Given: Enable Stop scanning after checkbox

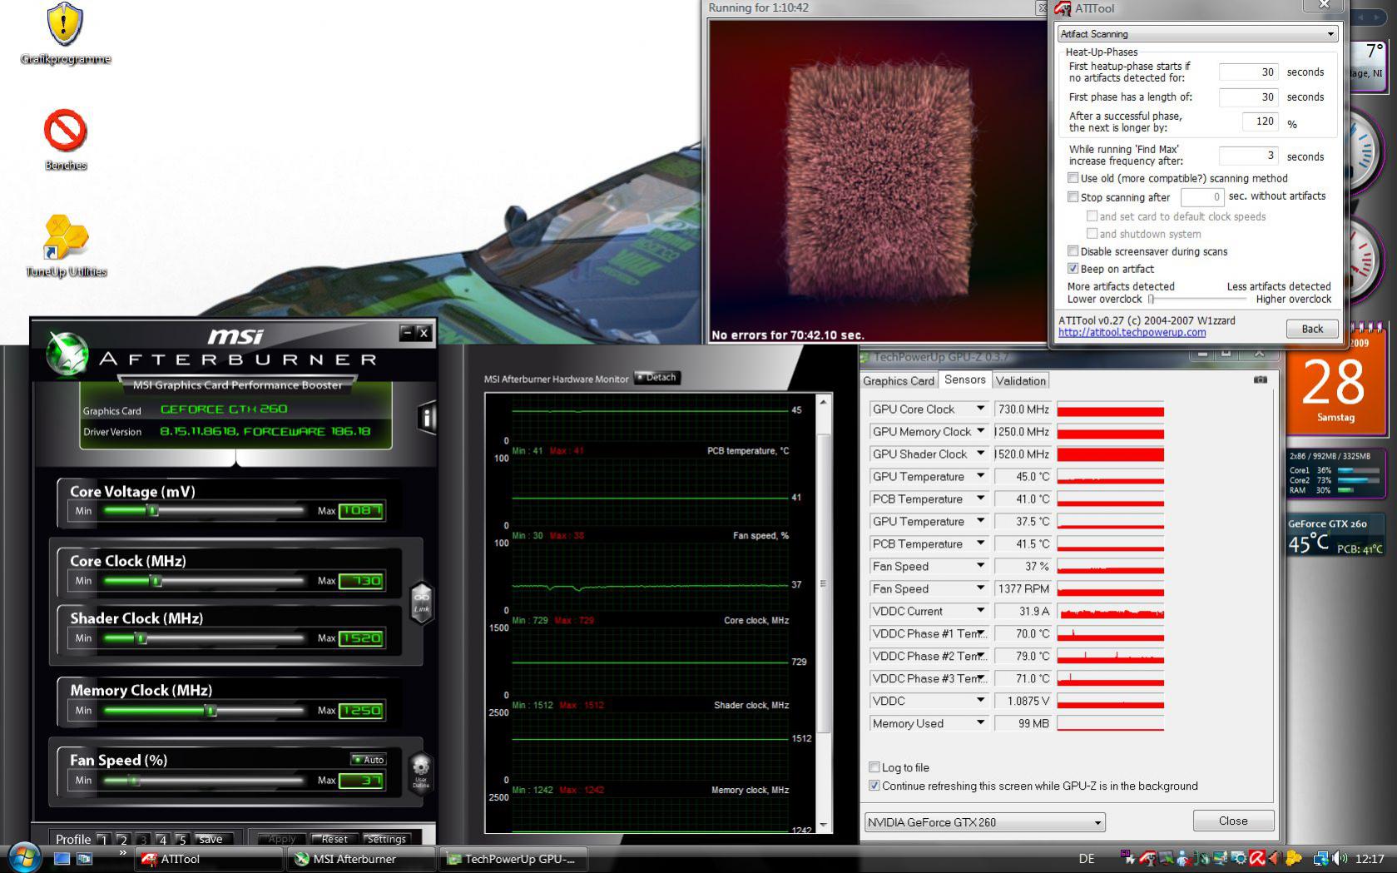Looking at the screenshot, I should click(1073, 197).
